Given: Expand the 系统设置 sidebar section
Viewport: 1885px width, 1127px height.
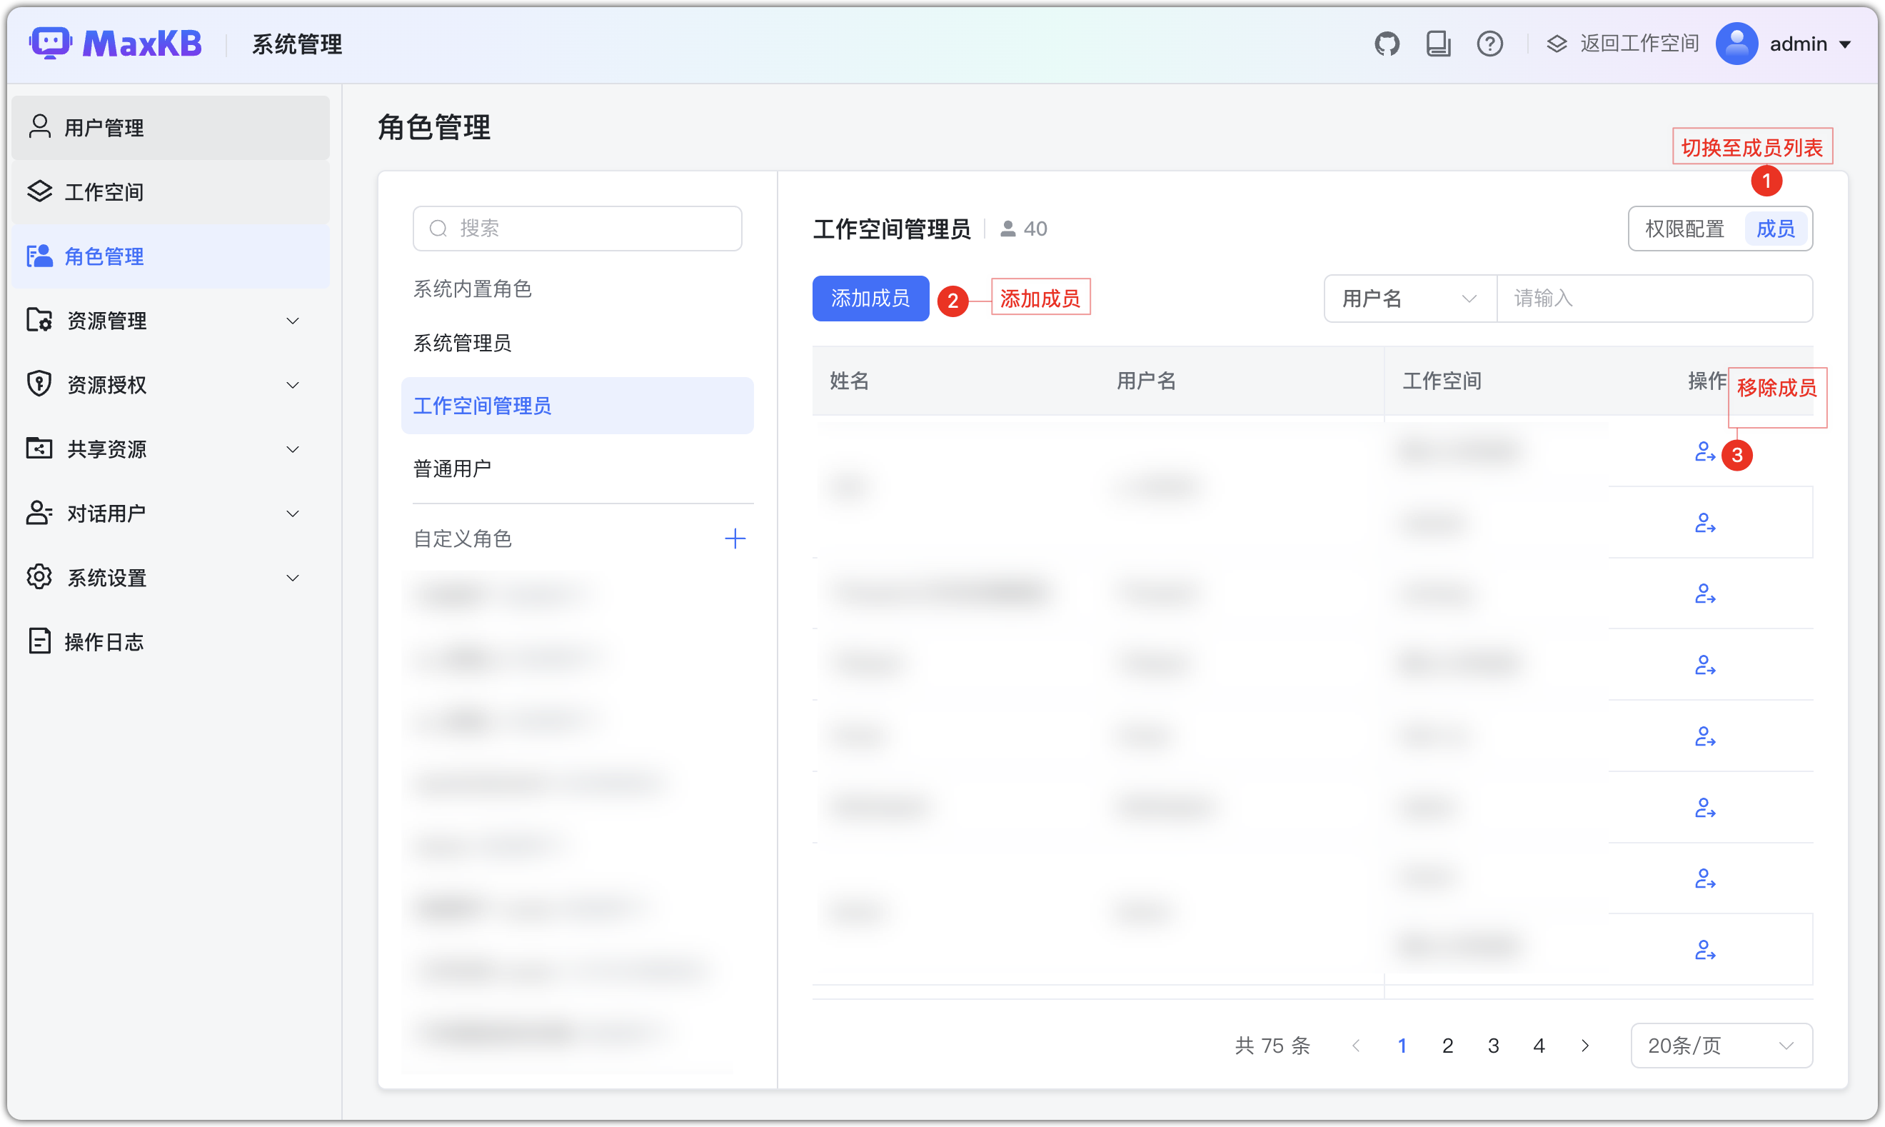Looking at the screenshot, I should 105,577.
